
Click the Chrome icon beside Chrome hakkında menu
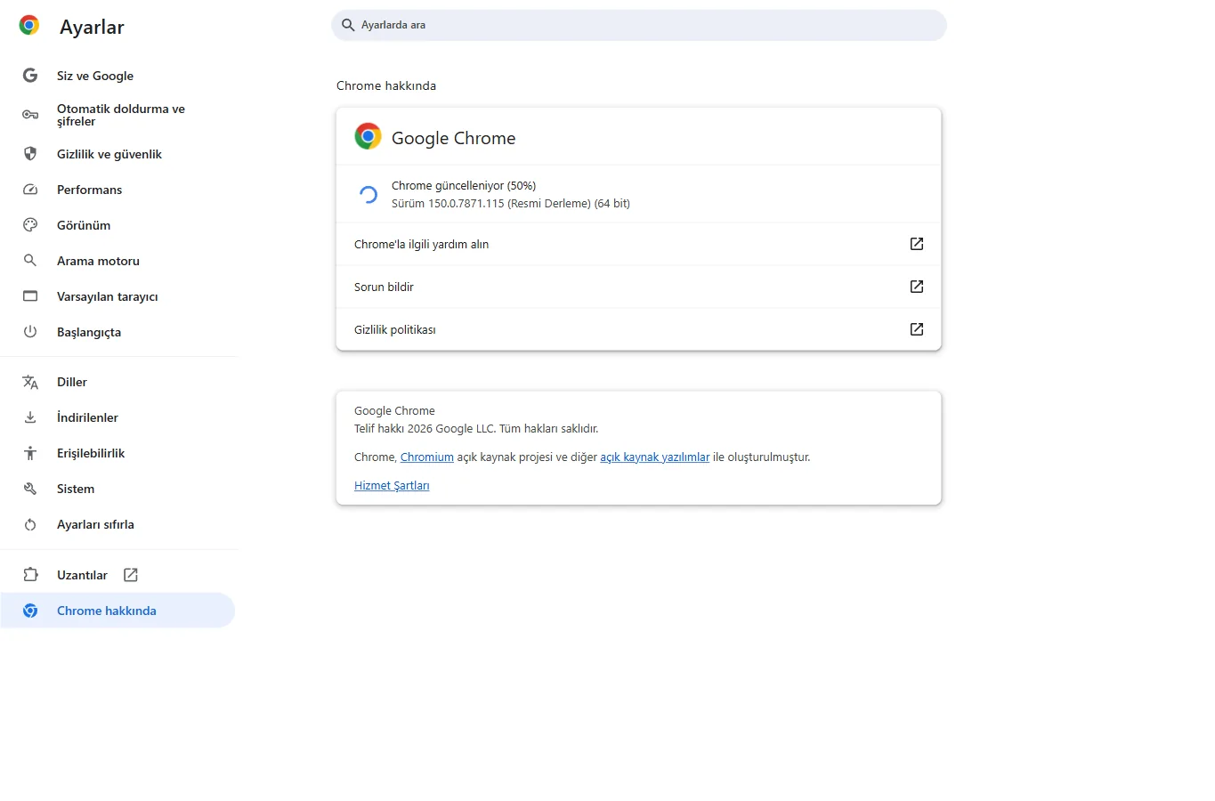coord(30,611)
